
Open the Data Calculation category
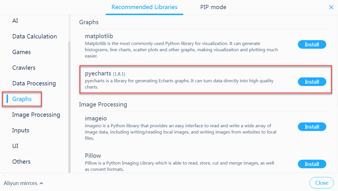(34, 36)
